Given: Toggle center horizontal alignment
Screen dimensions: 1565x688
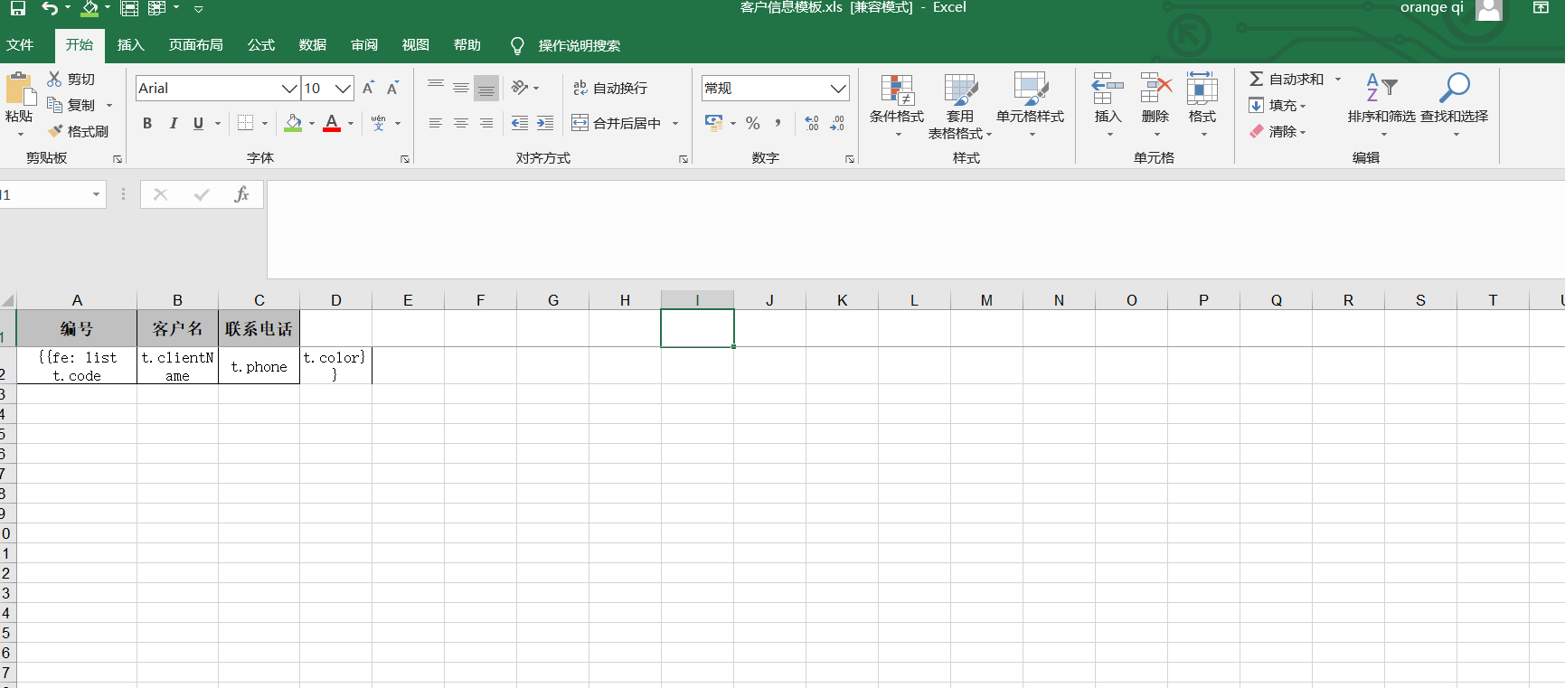Looking at the screenshot, I should 461,123.
